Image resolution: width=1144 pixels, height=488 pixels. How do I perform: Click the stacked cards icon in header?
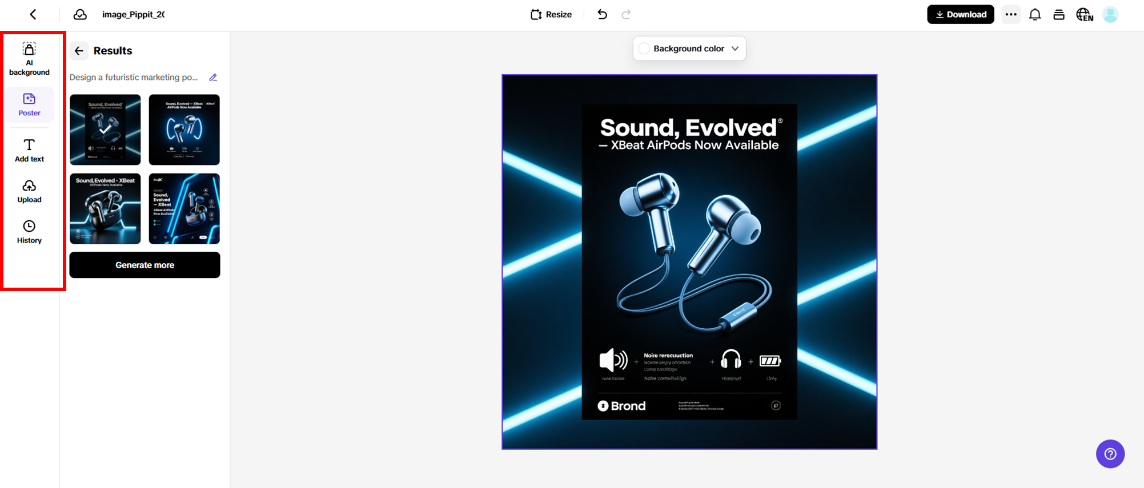(x=1059, y=14)
